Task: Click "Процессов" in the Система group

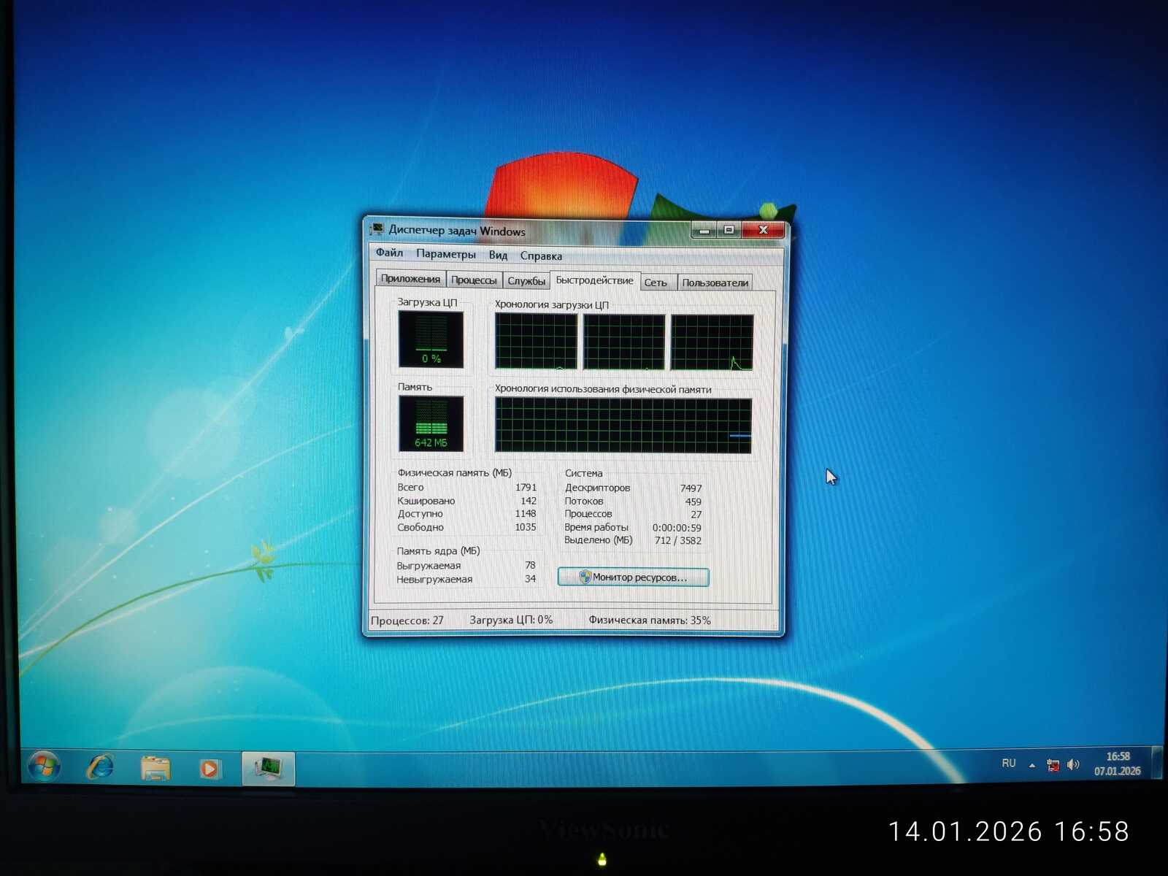Action: coord(633,514)
